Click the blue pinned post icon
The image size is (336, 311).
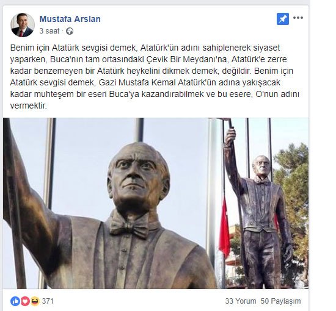[283, 19]
